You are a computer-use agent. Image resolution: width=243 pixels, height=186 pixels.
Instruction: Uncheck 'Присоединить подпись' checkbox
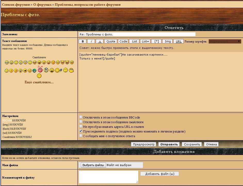coord(81,131)
